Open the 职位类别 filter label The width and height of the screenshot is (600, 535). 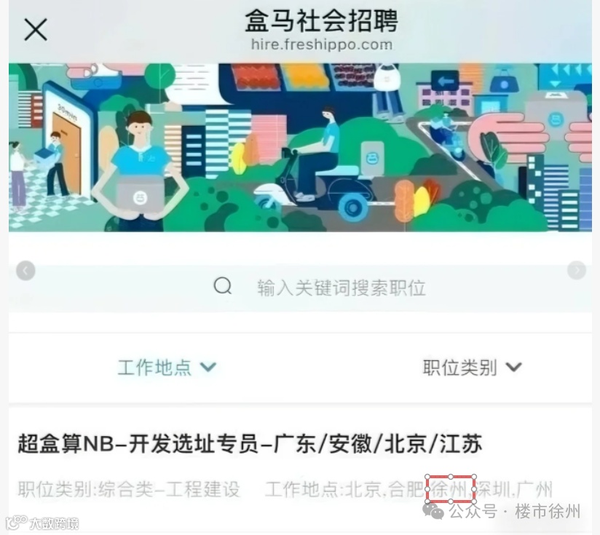coord(459,367)
